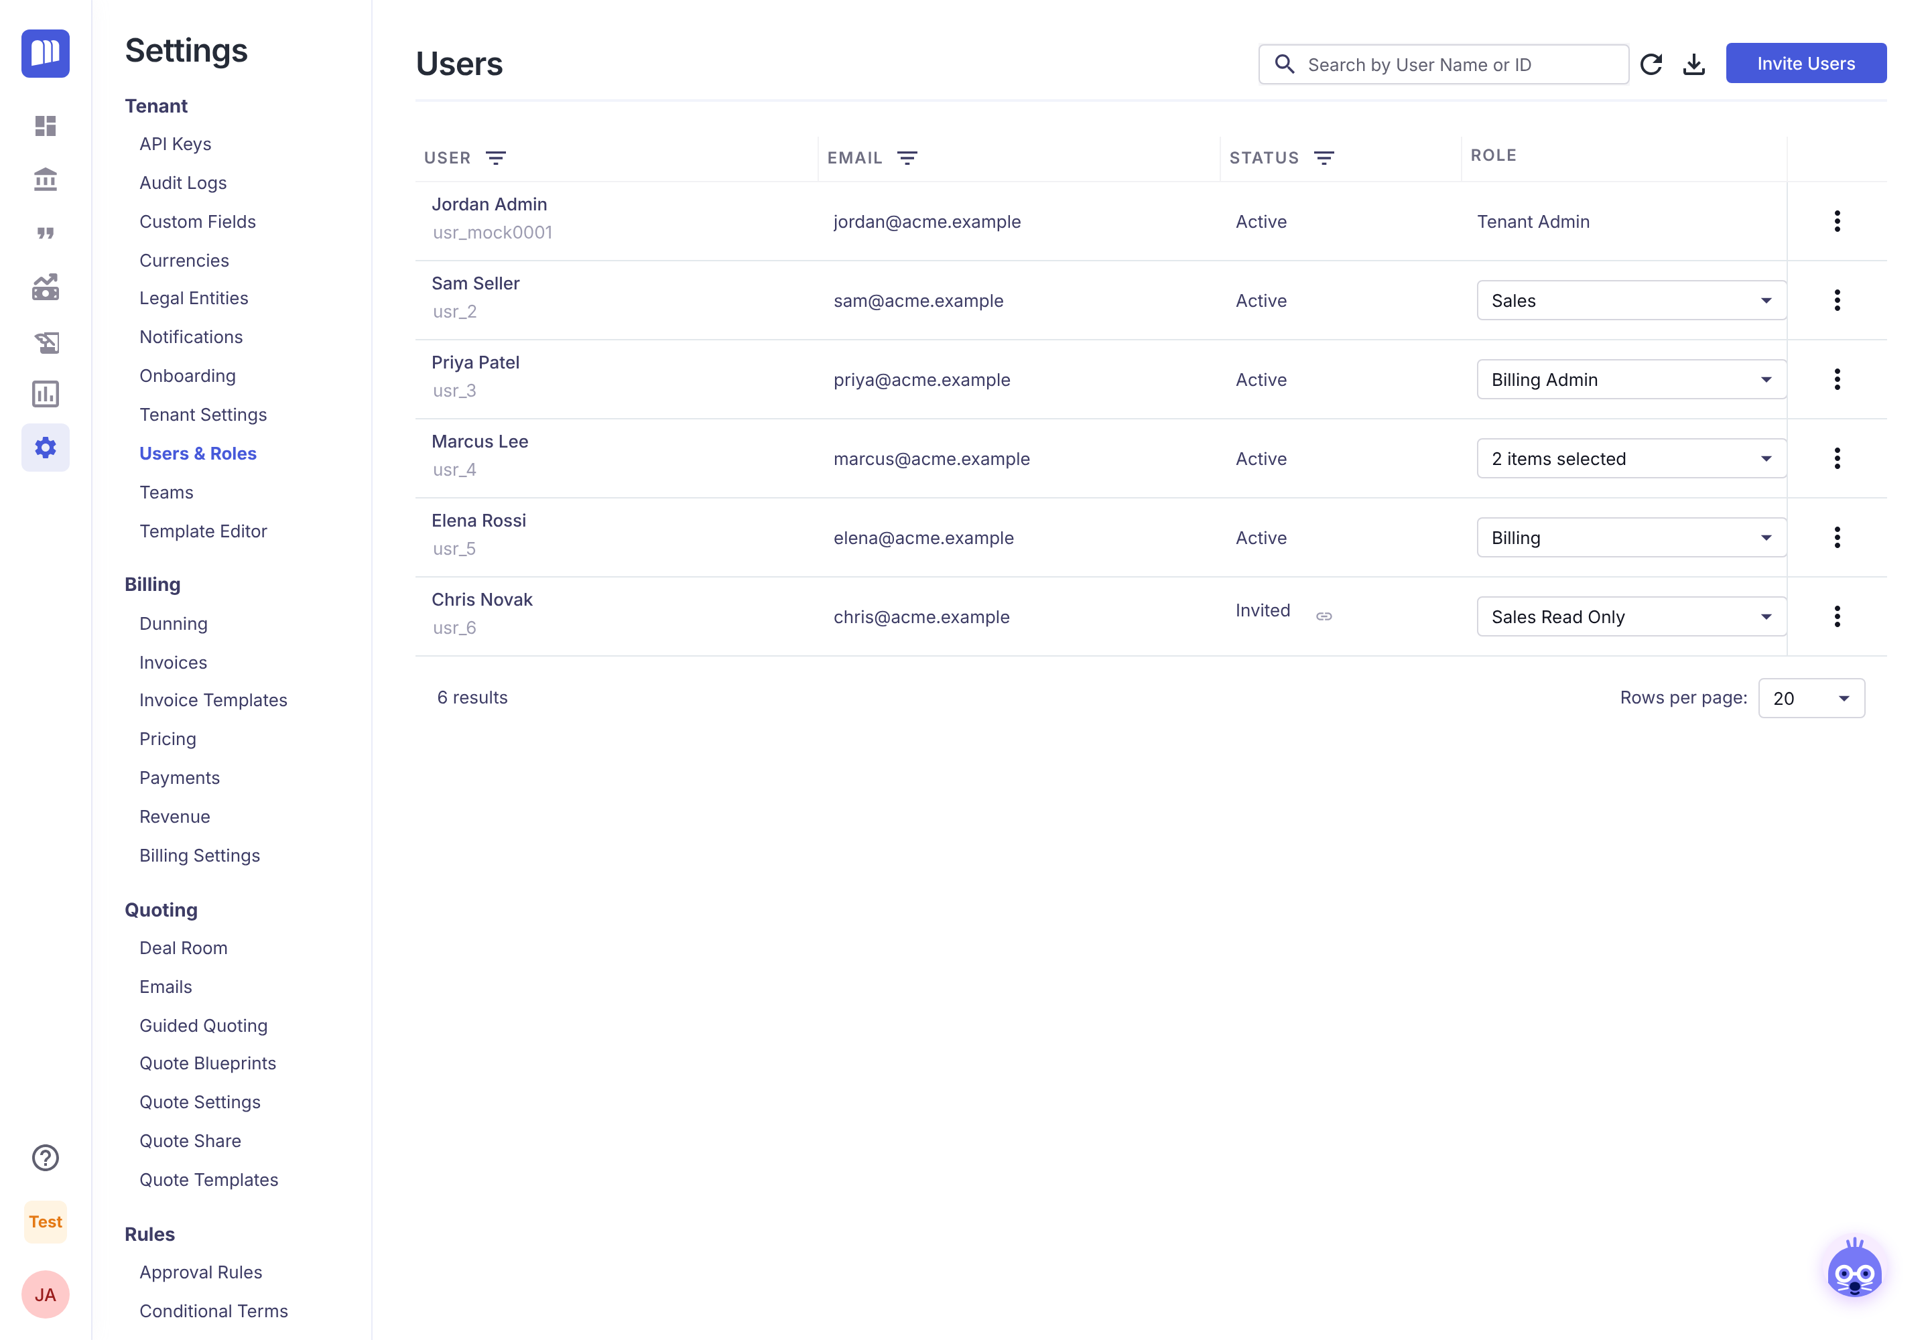Open Teams settings page
1930x1340 pixels.
[x=166, y=492]
